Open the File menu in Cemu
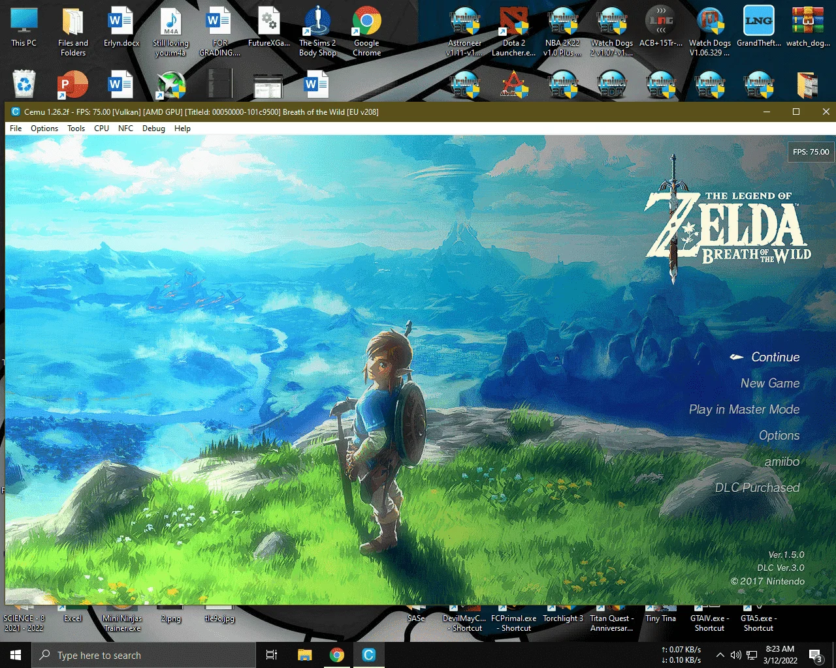Screen dimensions: 836x668 pos(16,129)
